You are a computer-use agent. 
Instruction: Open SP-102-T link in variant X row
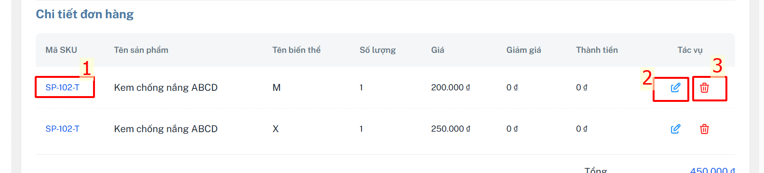62,129
